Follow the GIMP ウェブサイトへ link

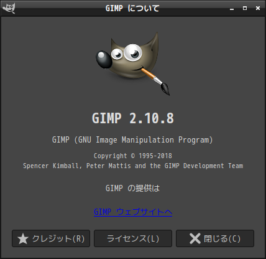pyautogui.click(x=133, y=212)
